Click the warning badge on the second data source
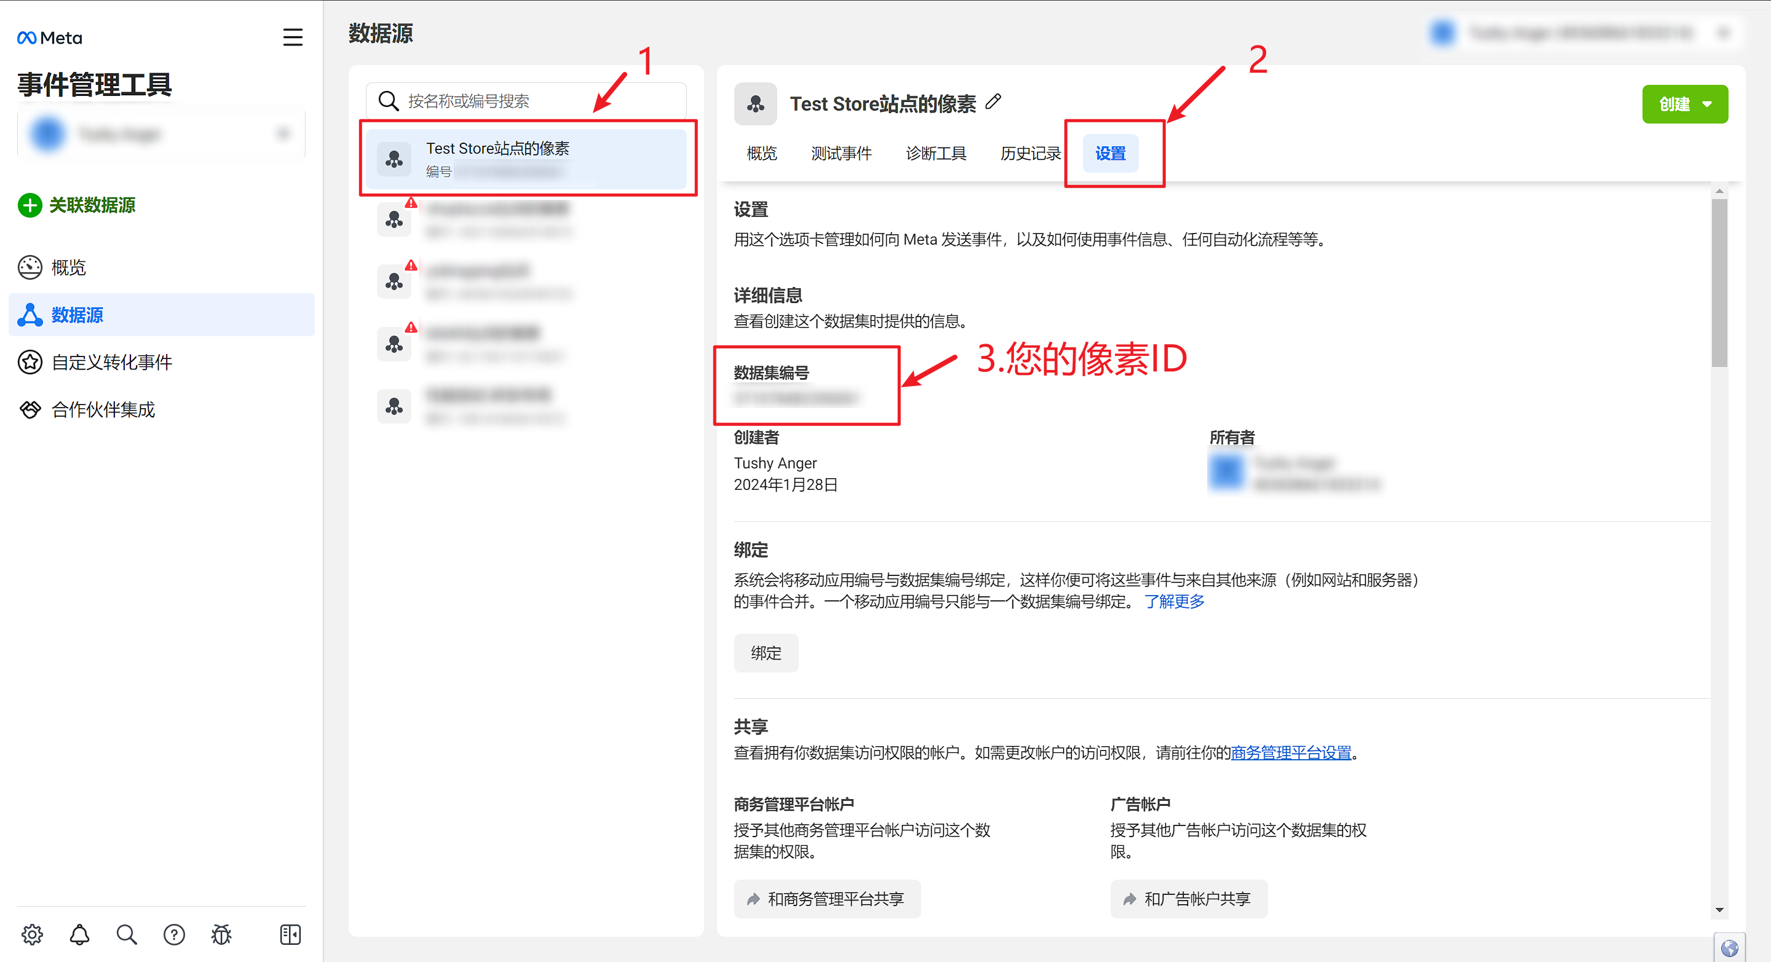Image resolution: width=1771 pixels, height=962 pixels. pyautogui.click(x=411, y=203)
